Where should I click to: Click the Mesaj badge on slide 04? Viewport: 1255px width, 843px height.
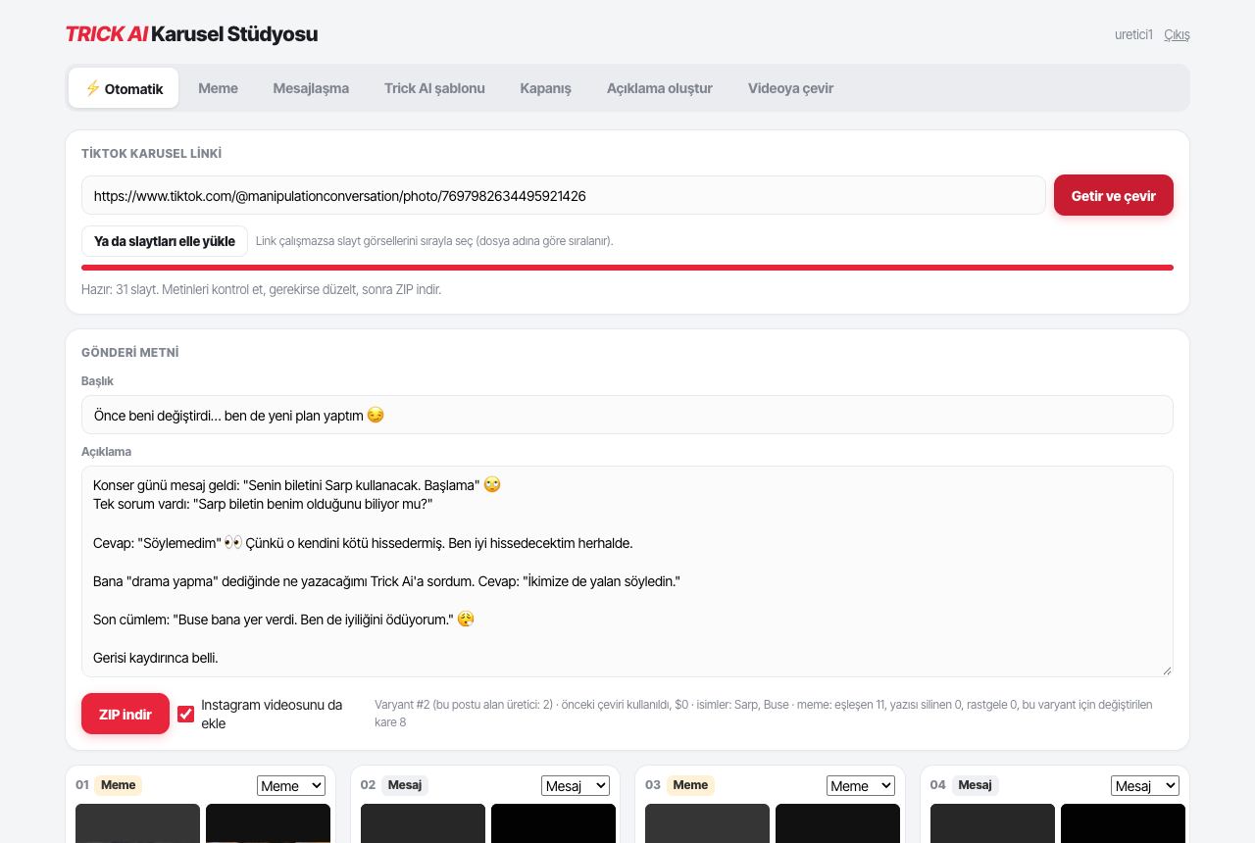[975, 784]
